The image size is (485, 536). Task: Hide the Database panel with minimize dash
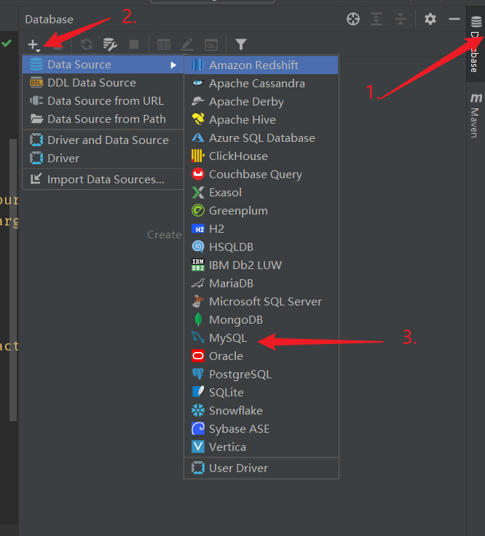(x=454, y=19)
